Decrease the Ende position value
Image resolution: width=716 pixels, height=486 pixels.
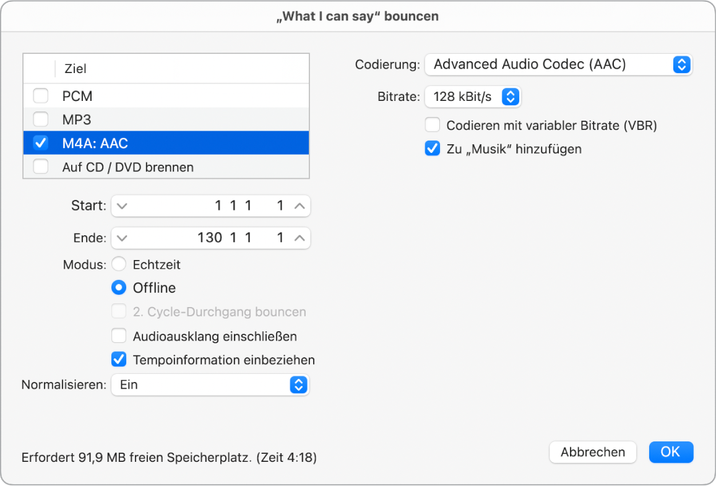click(123, 238)
